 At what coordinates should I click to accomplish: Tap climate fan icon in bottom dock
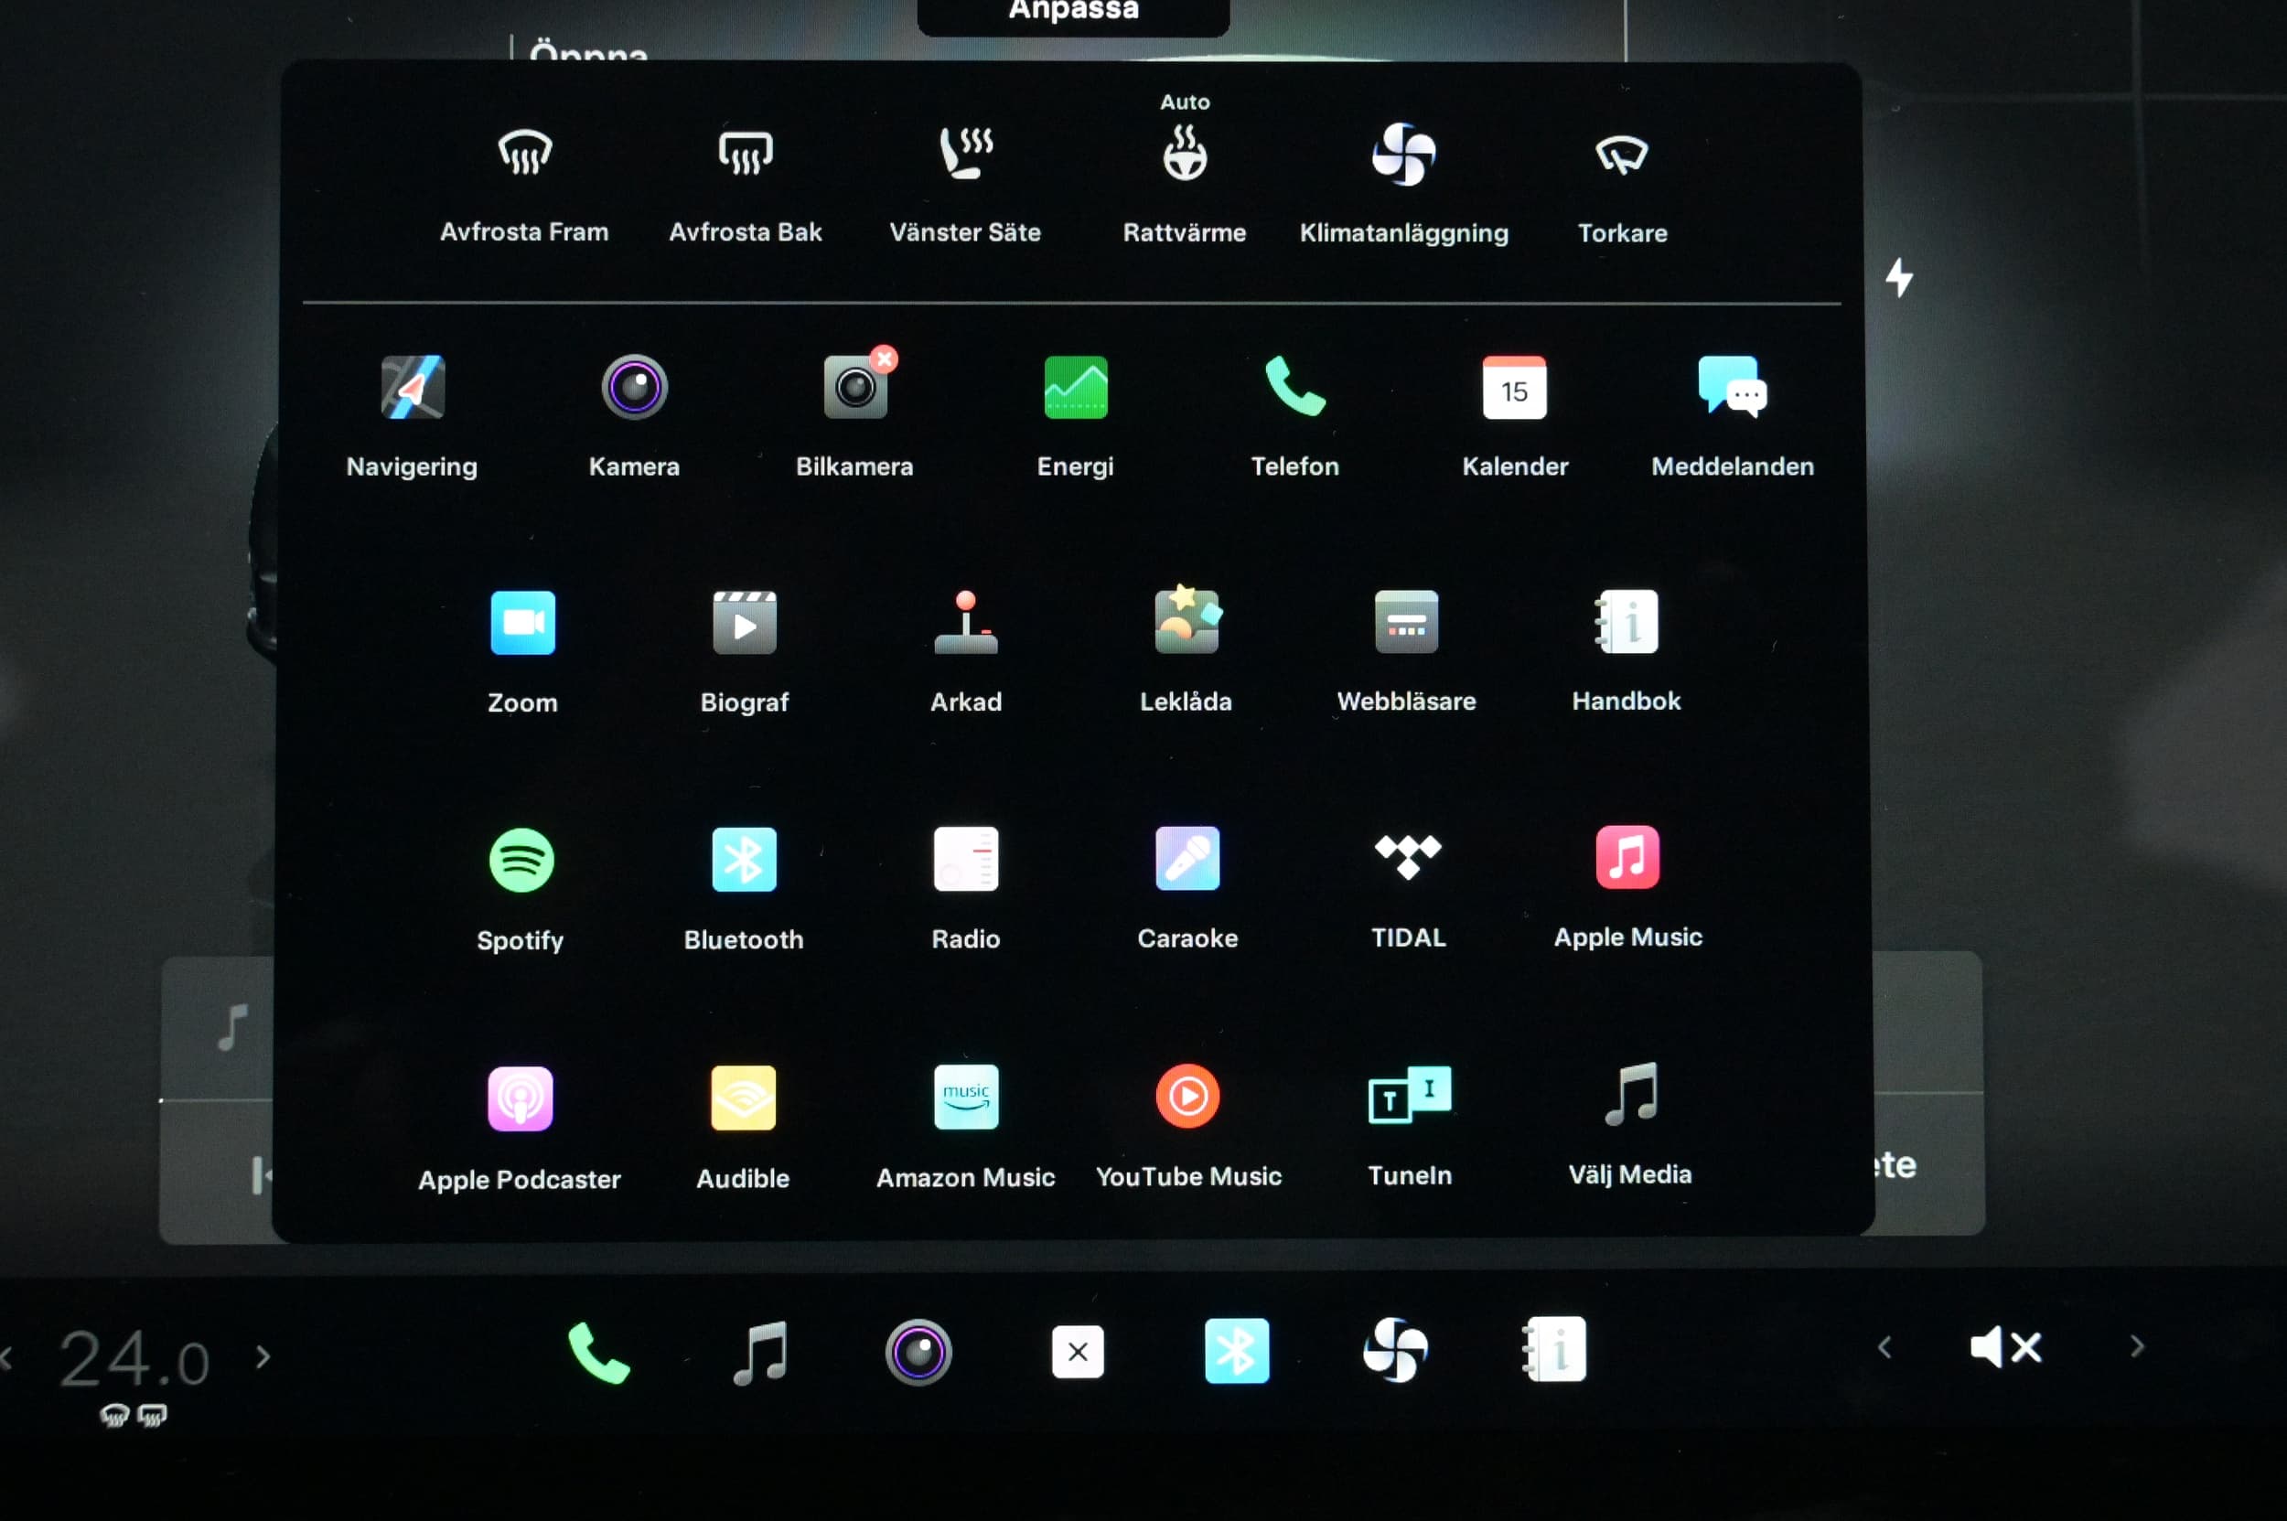1395,1349
